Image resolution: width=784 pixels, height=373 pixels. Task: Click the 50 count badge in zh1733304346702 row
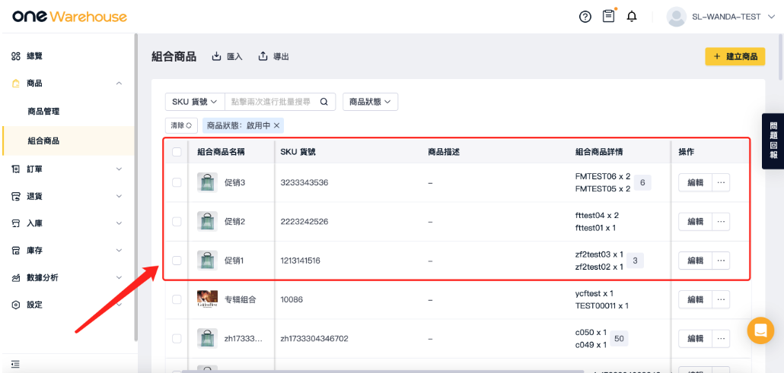coord(619,339)
